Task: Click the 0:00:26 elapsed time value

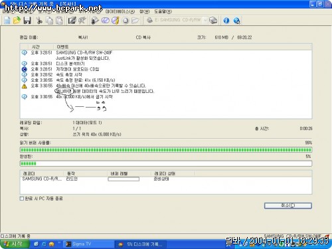Action: click(306, 129)
